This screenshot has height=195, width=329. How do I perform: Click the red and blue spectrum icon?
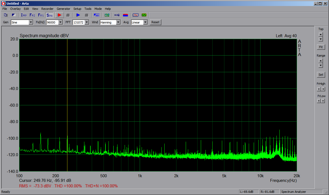click(125, 15)
